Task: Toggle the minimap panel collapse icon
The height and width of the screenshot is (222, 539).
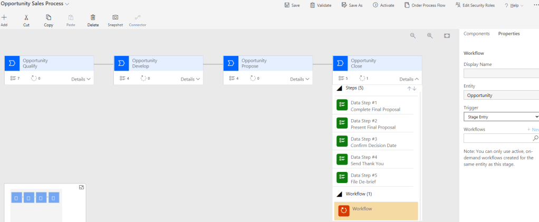Action: click(82, 187)
